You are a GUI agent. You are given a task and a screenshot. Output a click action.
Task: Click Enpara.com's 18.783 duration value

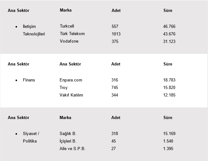click(169, 80)
